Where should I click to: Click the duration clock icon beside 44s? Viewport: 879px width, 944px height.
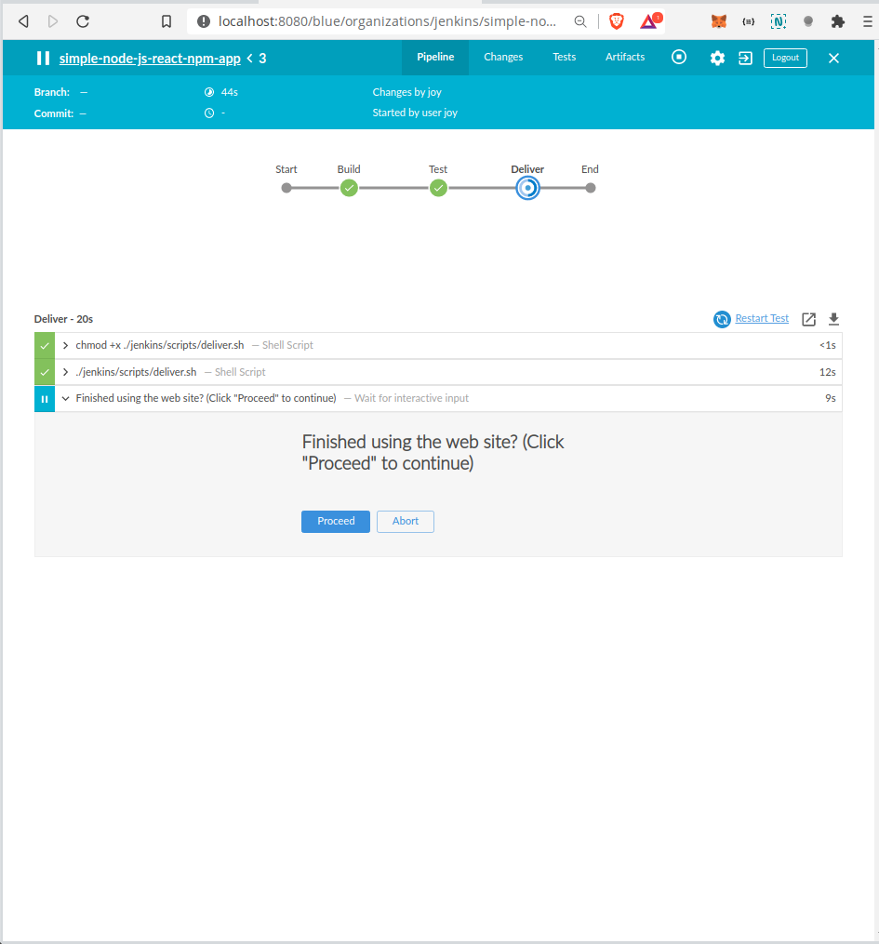pyautogui.click(x=209, y=92)
